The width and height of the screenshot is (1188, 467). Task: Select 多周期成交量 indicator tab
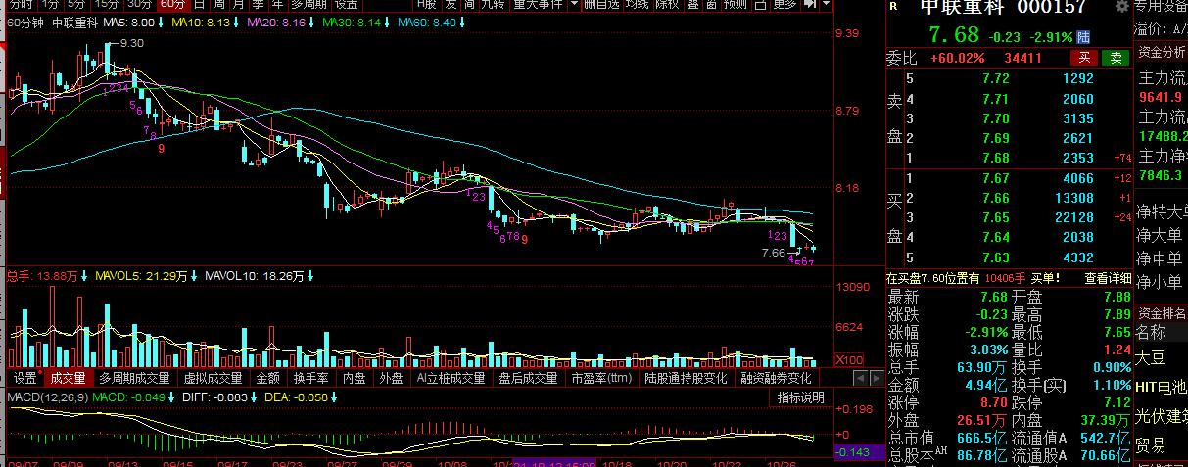(134, 378)
